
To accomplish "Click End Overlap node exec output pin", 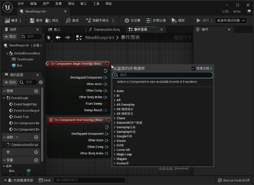I will coord(107,127).
